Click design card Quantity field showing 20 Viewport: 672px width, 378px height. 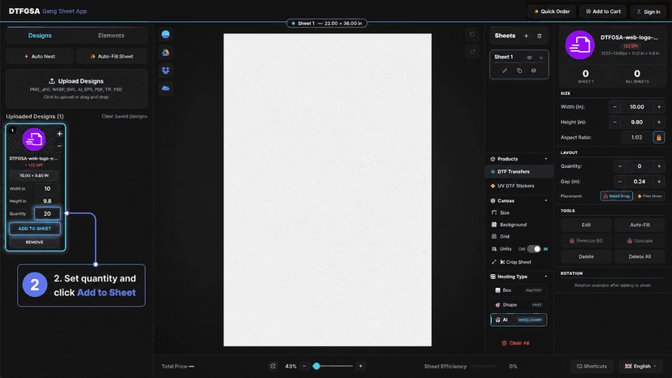click(x=47, y=213)
